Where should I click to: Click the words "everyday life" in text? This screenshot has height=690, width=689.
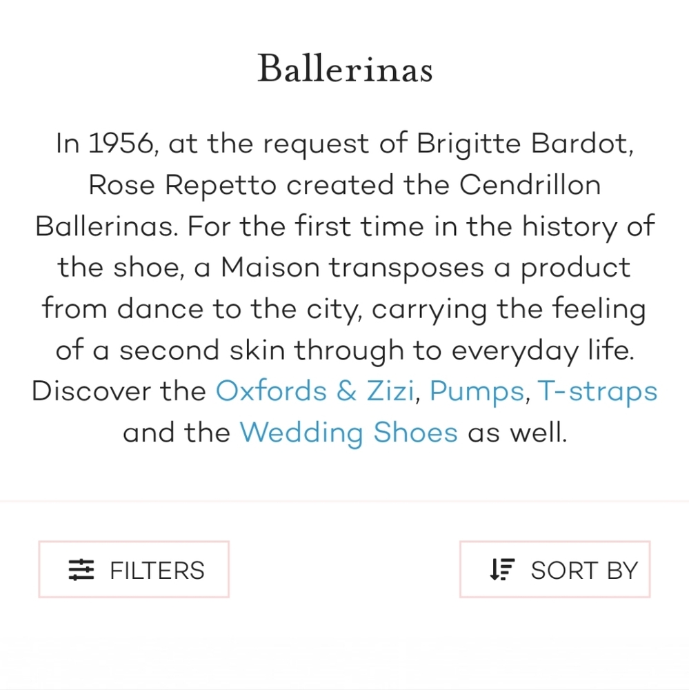541,351
